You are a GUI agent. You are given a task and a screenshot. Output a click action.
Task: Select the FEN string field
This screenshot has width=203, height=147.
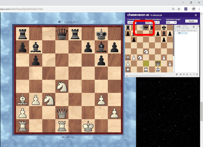pyautogui.click(x=151, y=76)
